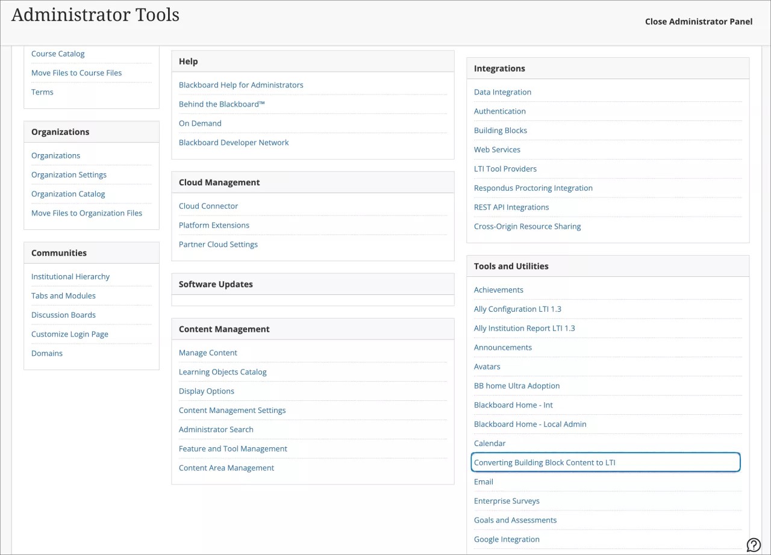Open Learning Objects Catalog

tap(222, 371)
